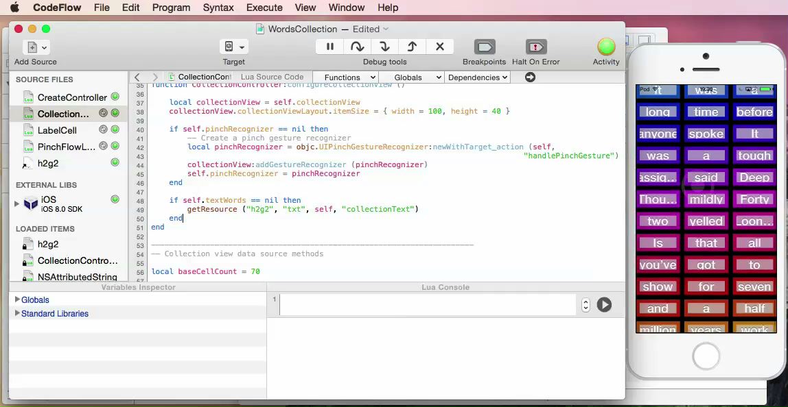Click the green Activity indicator
This screenshot has width=788, height=407.
tap(606, 47)
